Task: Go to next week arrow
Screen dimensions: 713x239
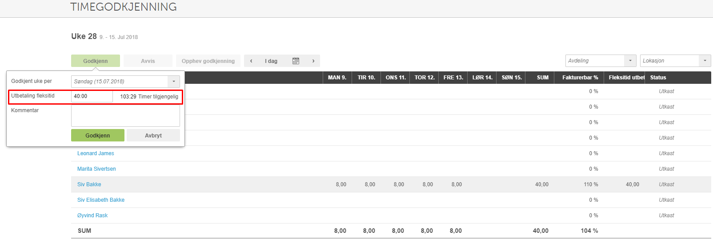Action: 313,61
